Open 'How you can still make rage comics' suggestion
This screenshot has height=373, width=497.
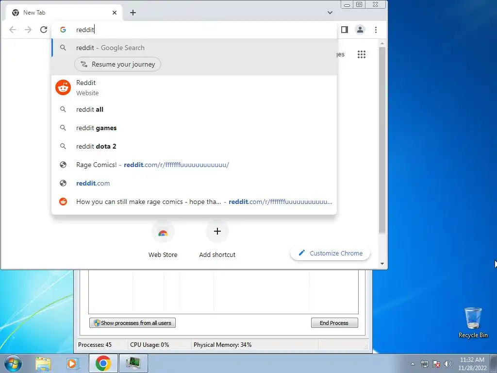click(x=194, y=202)
